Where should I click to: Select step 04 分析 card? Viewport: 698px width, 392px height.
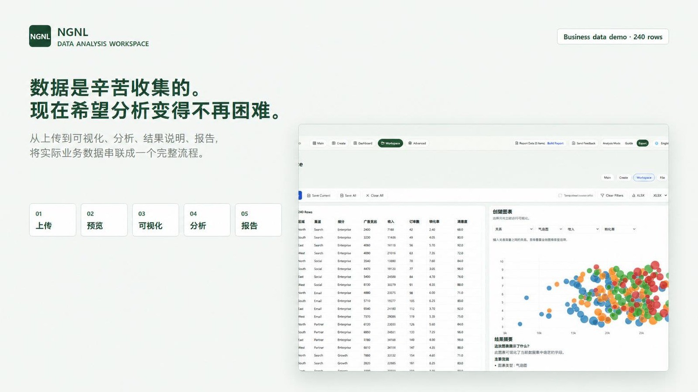207,220
